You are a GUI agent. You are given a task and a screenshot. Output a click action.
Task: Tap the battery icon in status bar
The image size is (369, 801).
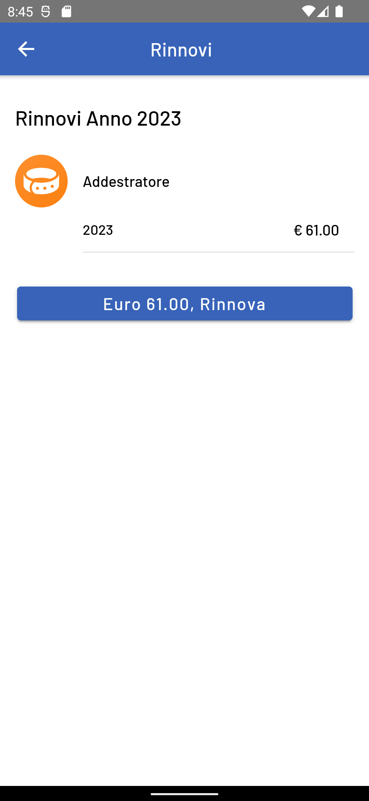click(339, 11)
